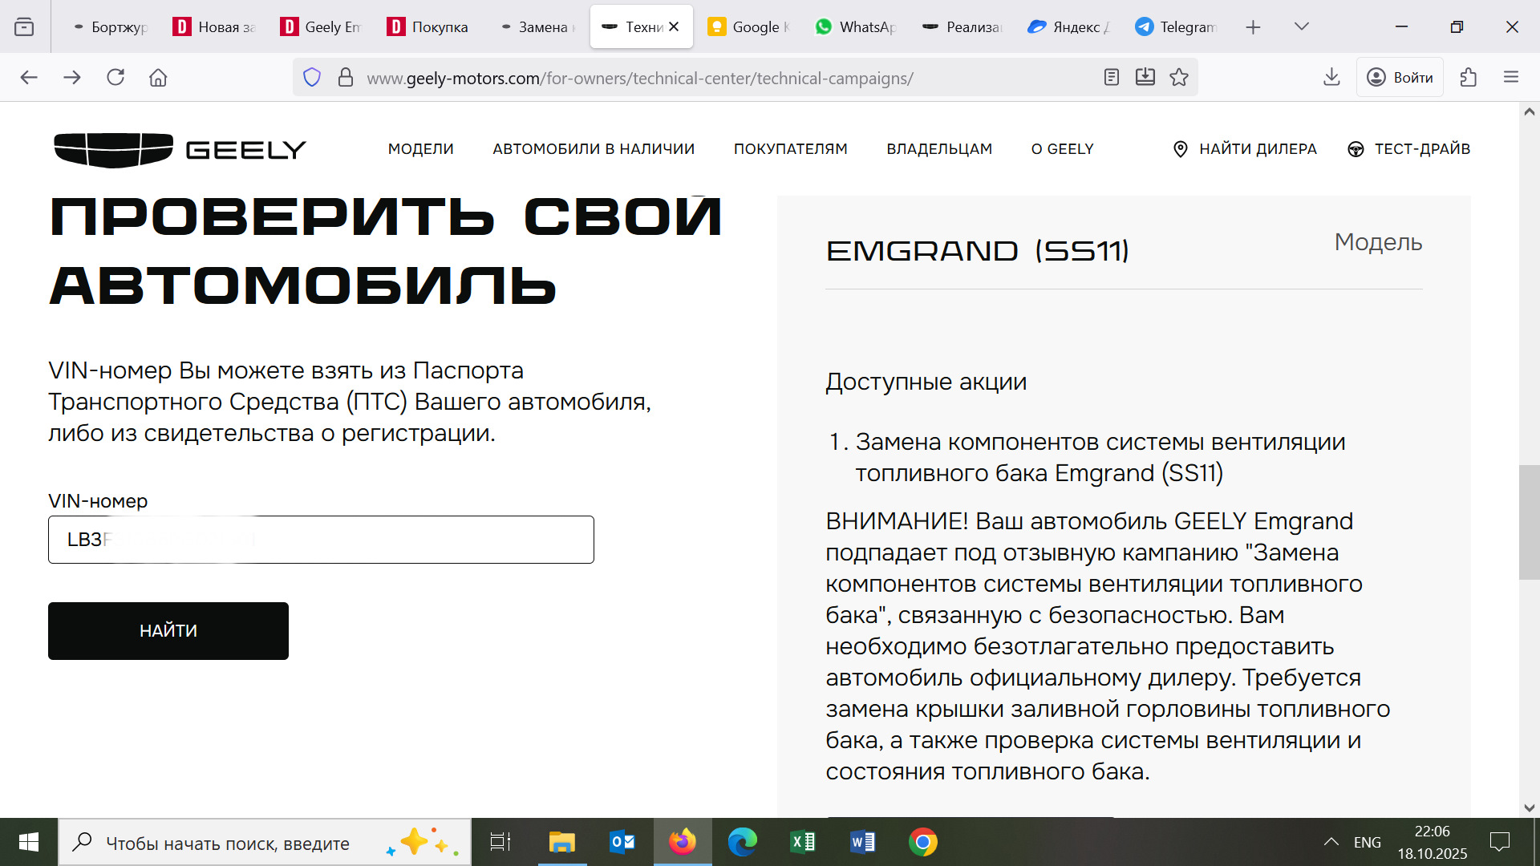This screenshot has height=866, width=1540.
Task: Open Excel from the taskbar
Action: (802, 842)
